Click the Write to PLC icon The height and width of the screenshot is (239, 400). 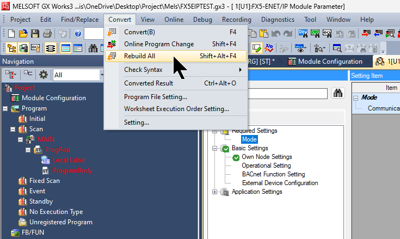(x=364, y=34)
